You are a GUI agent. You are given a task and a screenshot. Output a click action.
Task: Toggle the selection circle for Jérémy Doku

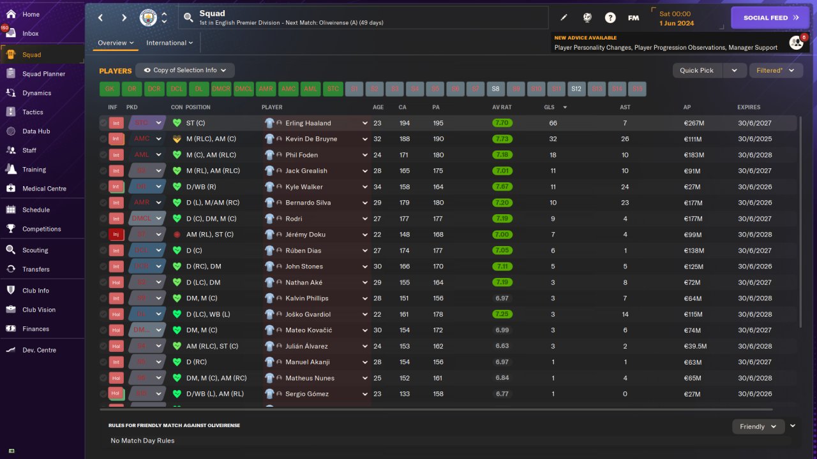[x=103, y=235]
